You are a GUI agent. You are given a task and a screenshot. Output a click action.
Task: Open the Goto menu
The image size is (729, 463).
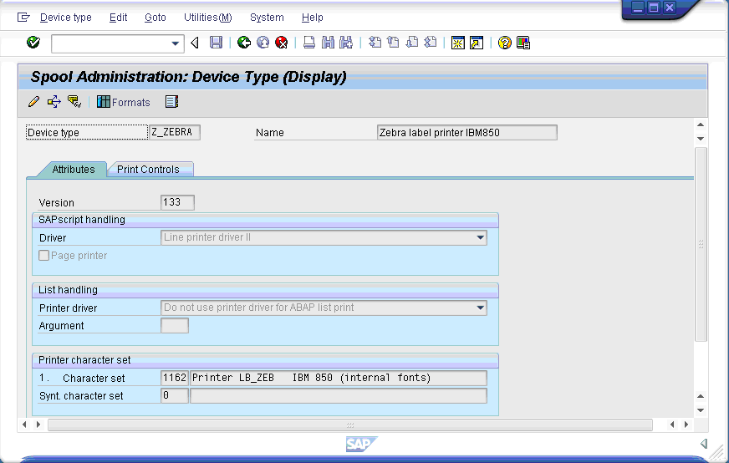pyautogui.click(x=155, y=18)
